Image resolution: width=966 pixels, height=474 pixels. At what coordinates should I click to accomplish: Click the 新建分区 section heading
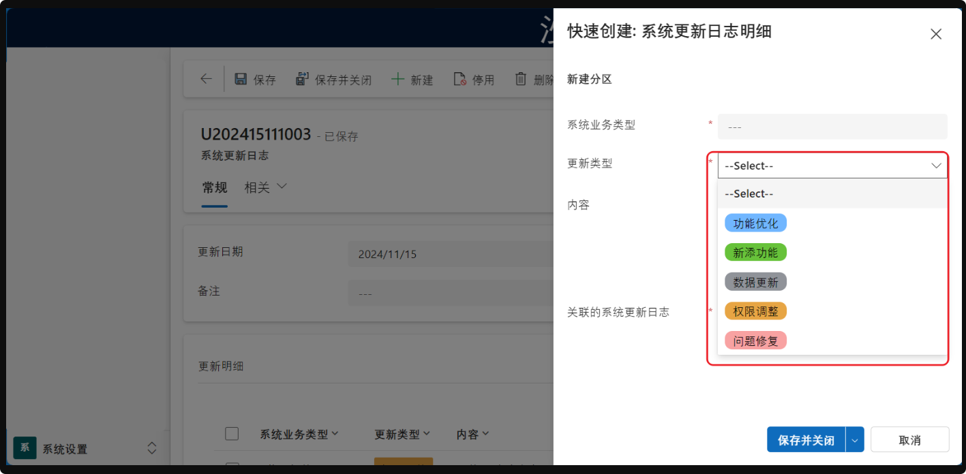coord(590,80)
